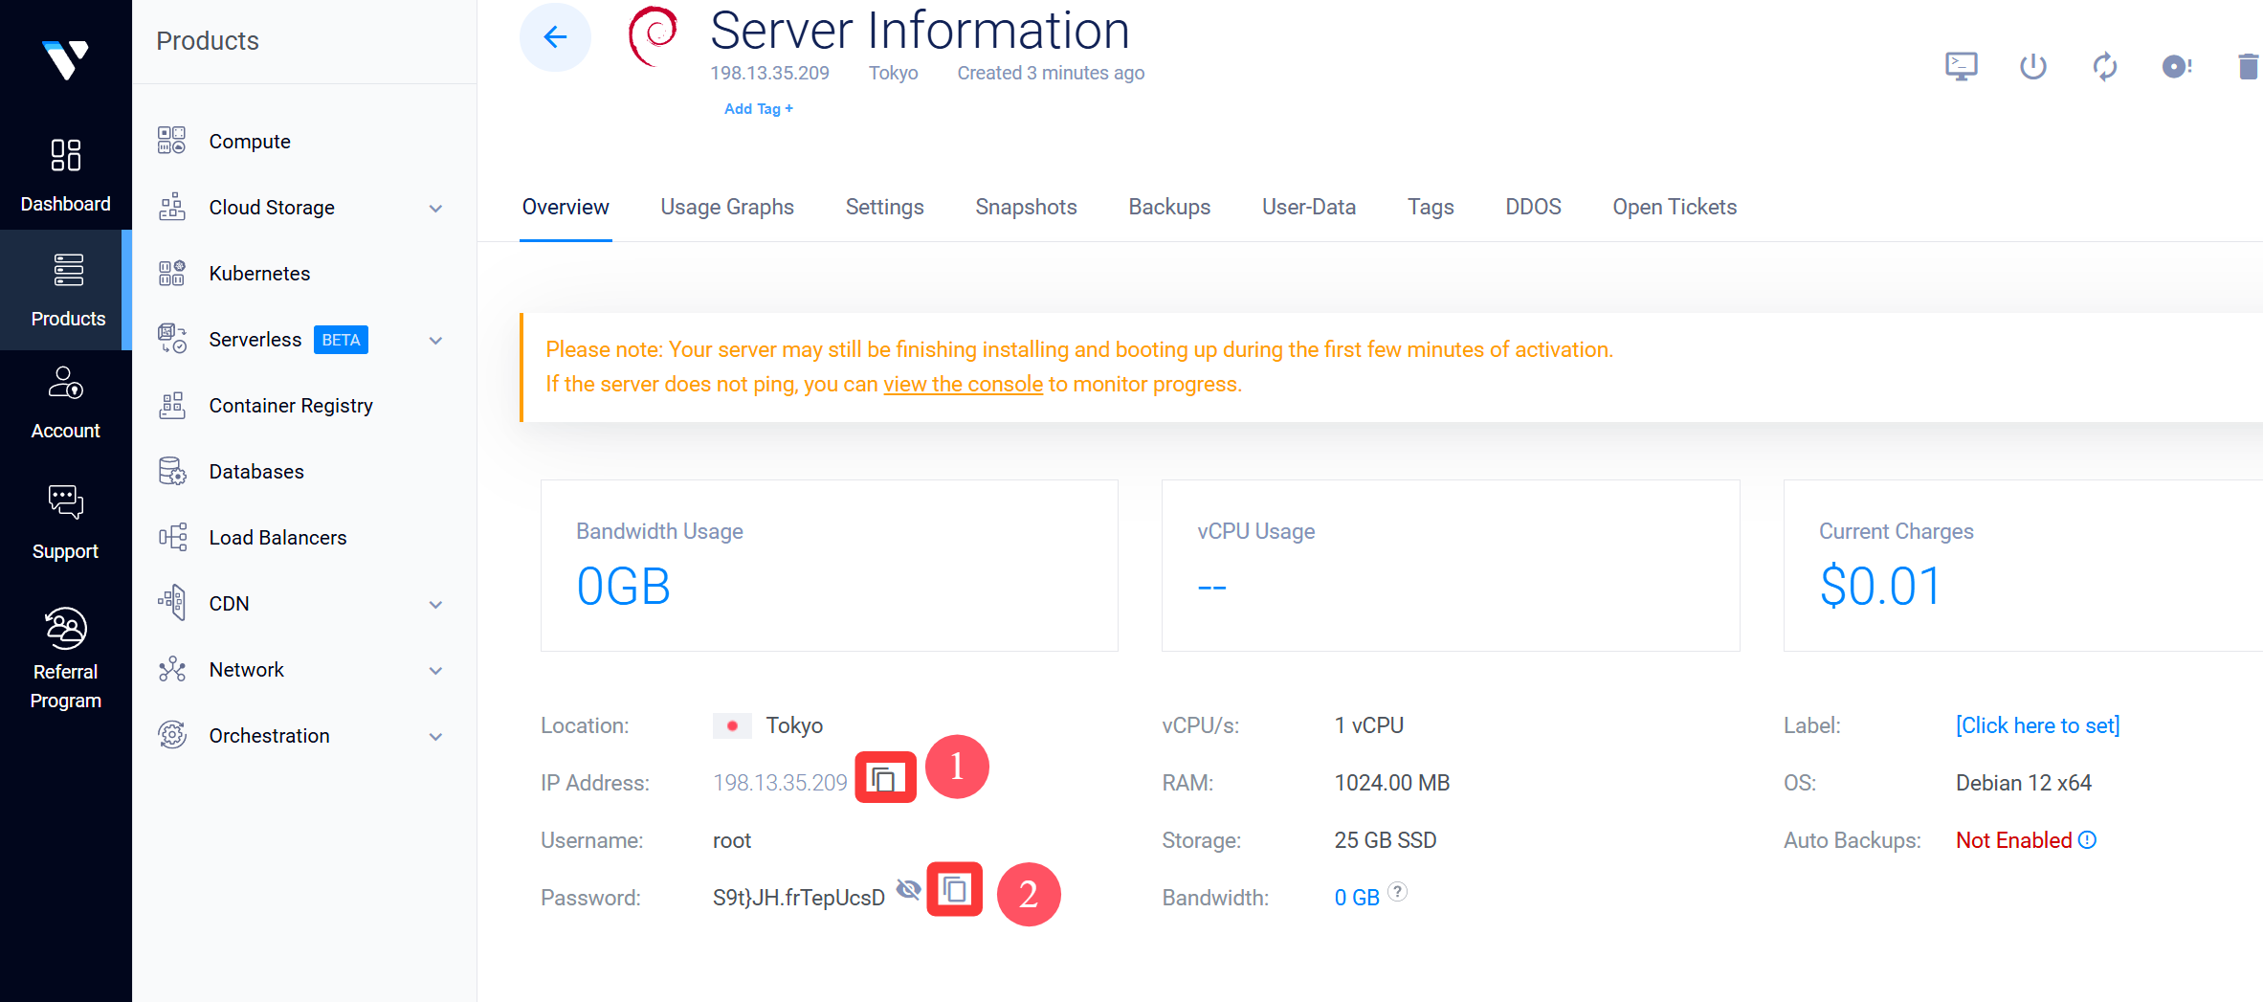The height and width of the screenshot is (1002, 2263).
Task: Toggle password visibility eye icon
Action: [908, 890]
